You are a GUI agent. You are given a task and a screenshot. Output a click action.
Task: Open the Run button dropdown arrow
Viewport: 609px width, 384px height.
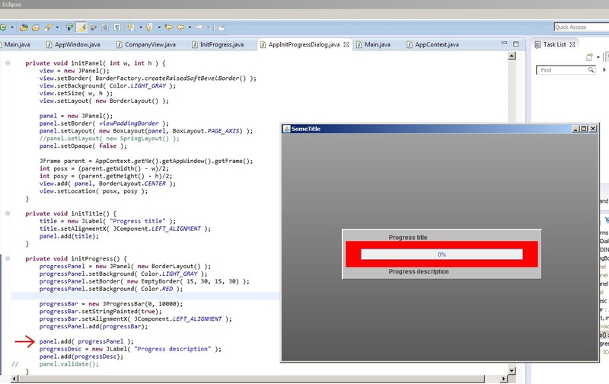[x=12, y=27]
